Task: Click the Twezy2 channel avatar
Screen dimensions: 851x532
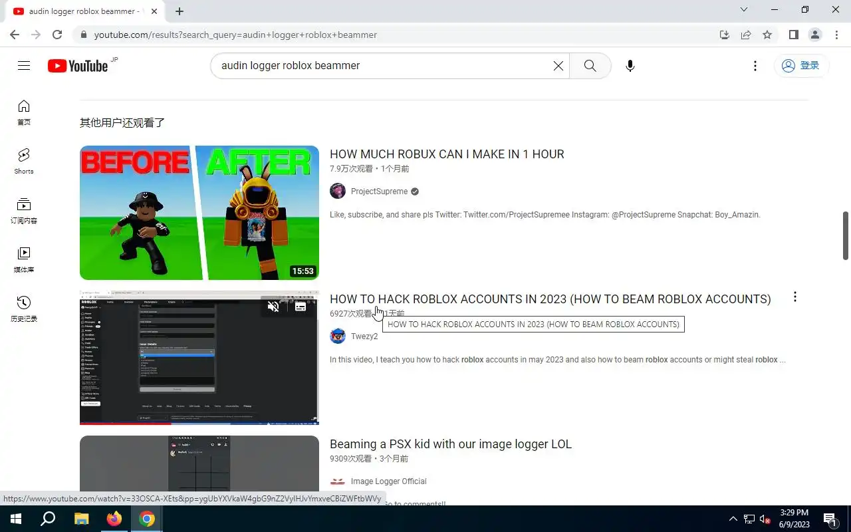Action: click(338, 336)
